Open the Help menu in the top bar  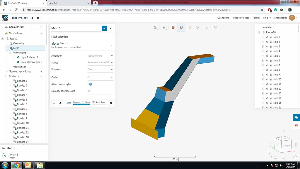click(266, 18)
